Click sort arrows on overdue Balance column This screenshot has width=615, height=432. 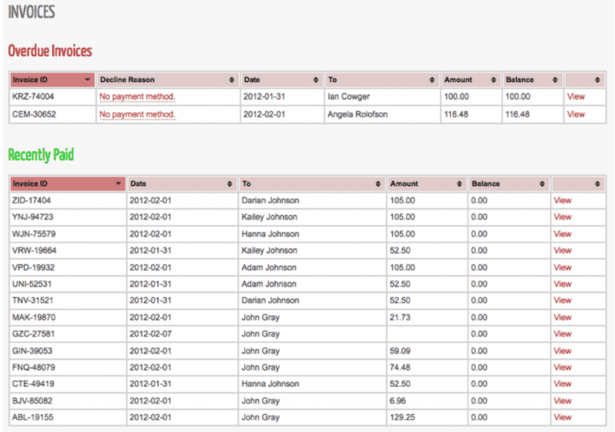pyautogui.click(x=555, y=80)
